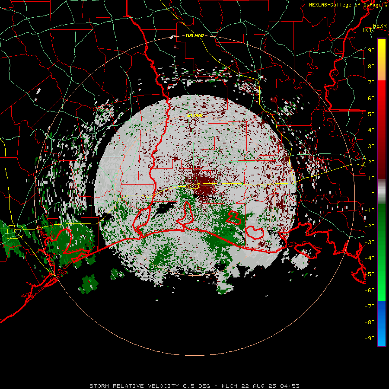Screen dimensions: 389x389
Task: Click the 80 value on the velocity scale
Action: point(371,66)
